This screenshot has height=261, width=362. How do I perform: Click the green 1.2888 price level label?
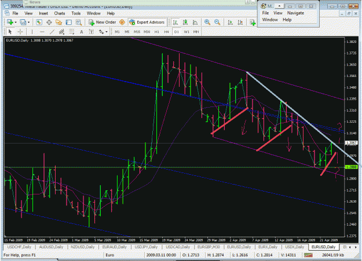point(352,167)
